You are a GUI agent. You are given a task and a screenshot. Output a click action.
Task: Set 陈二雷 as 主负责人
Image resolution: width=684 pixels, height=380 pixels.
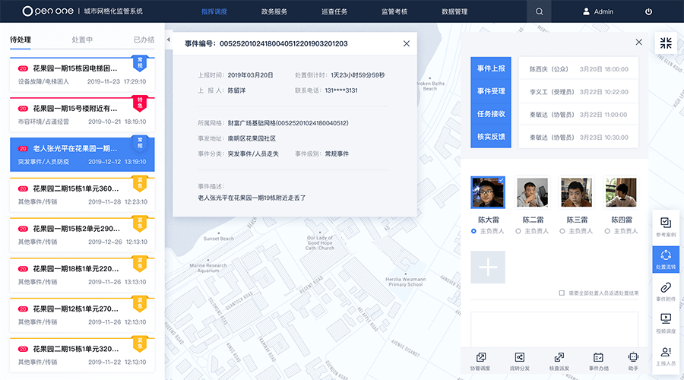click(519, 231)
